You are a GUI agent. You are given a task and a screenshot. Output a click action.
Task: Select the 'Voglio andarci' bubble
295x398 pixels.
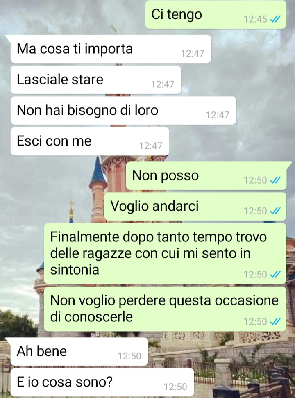pyautogui.click(x=195, y=206)
